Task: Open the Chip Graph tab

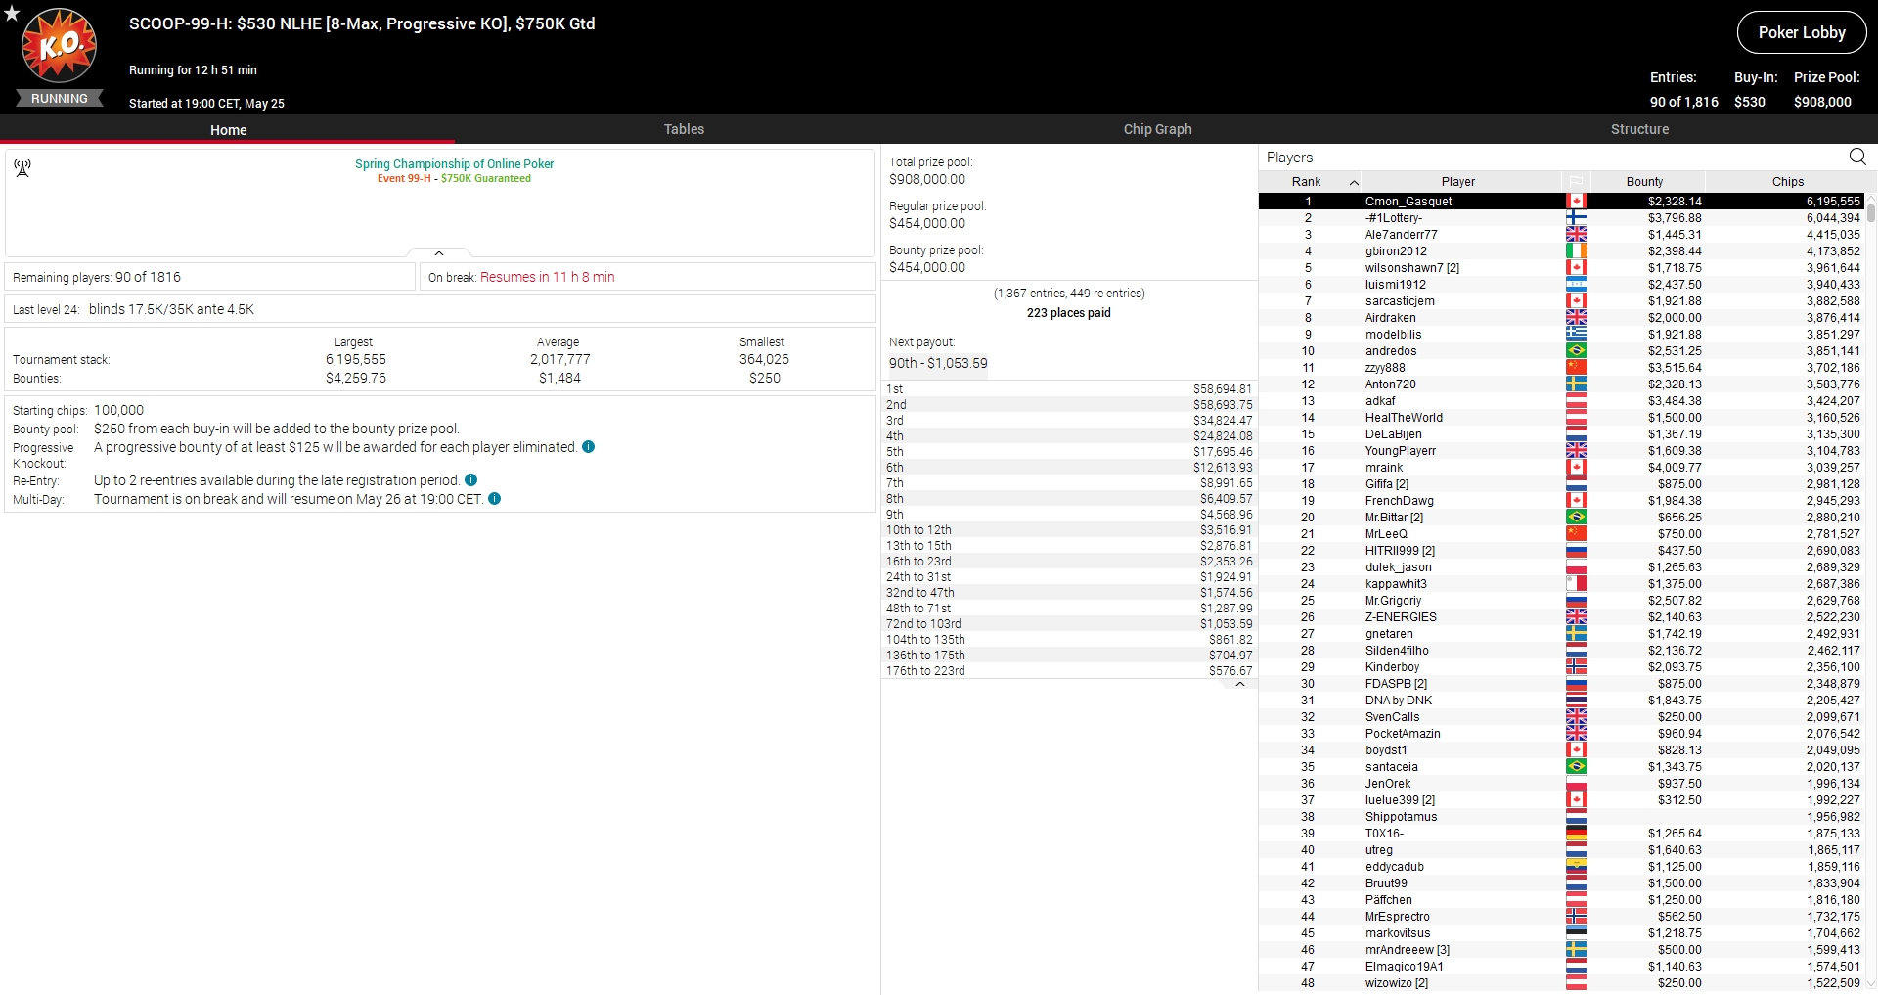Action: (1157, 129)
